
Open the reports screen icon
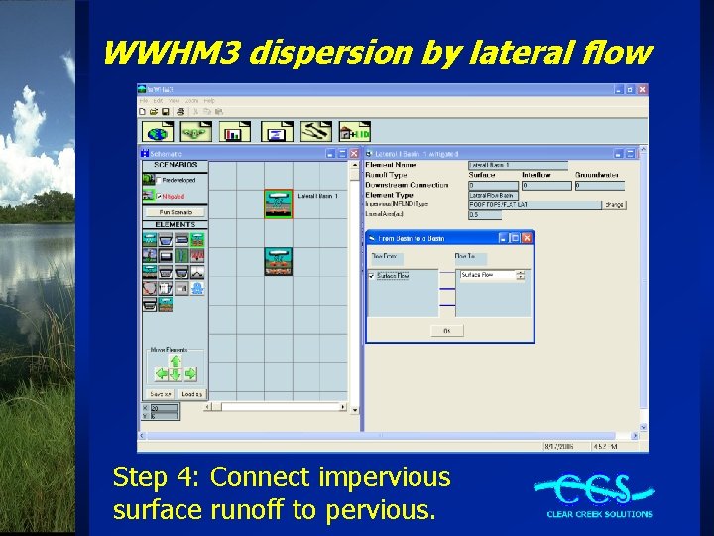pos(277,132)
